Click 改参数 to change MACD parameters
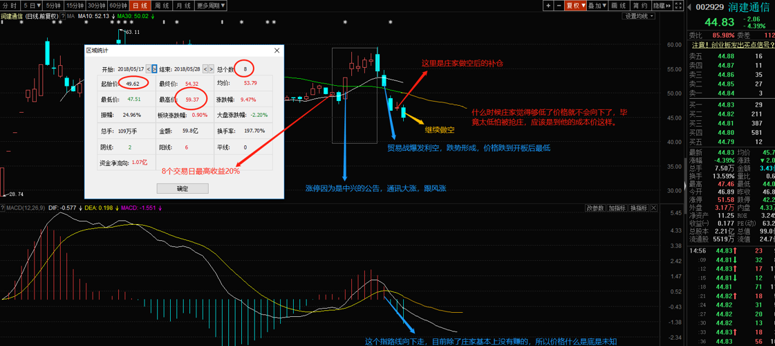Image resolution: width=775 pixels, height=346 pixels. 595,208
